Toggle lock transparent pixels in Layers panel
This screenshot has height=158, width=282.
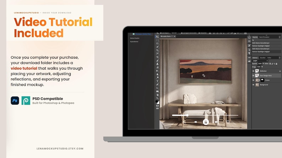point(270,64)
